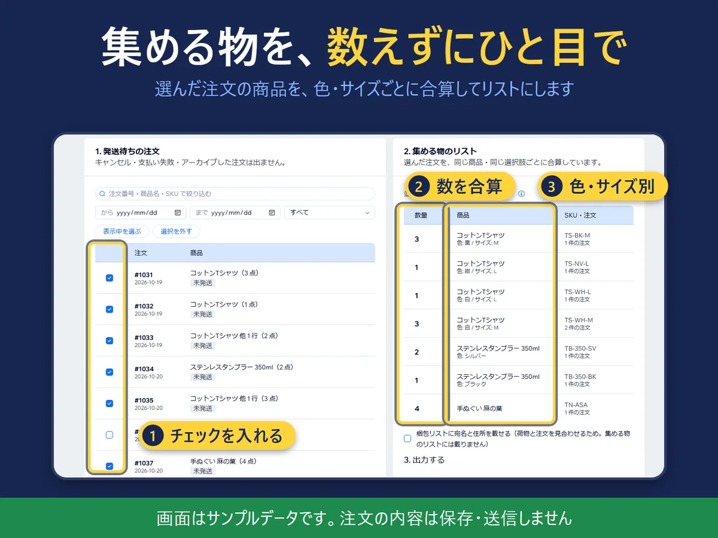The width and height of the screenshot is (718, 538).
Task: Select order number #1035
Action: coord(144,401)
